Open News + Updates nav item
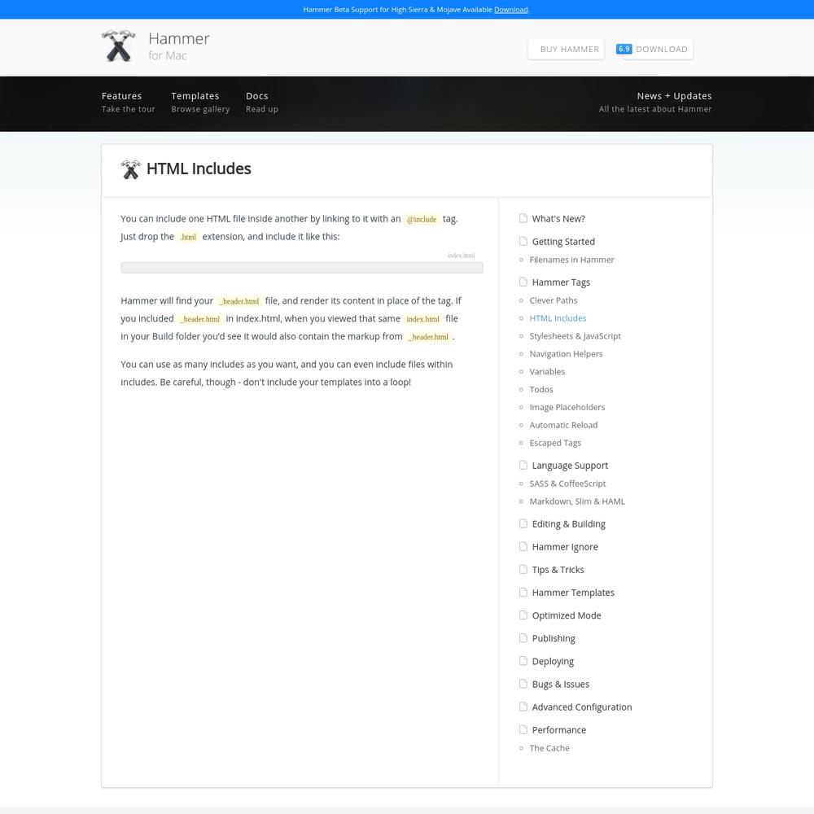This screenshot has height=814, width=814. [x=655, y=103]
